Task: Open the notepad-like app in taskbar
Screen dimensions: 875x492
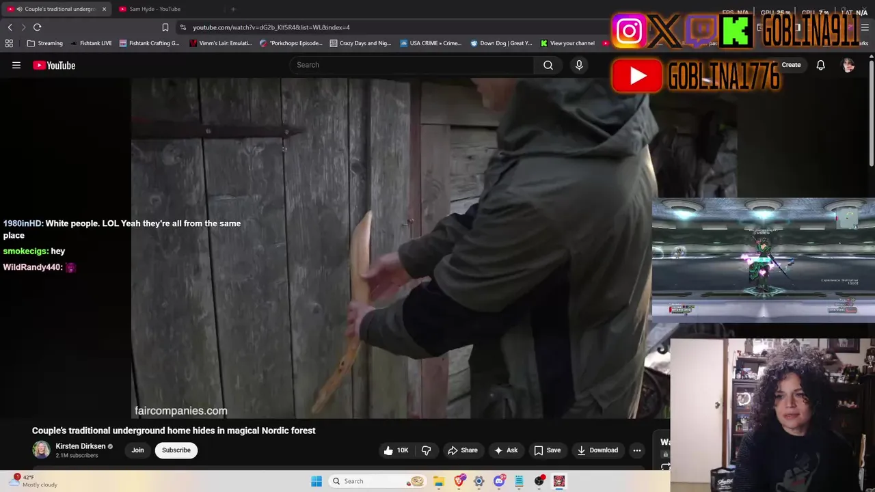Action: pyautogui.click(x=519, y=481)
